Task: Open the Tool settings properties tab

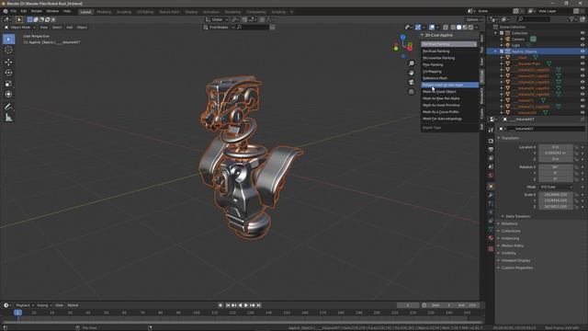Action: (491, 130)
